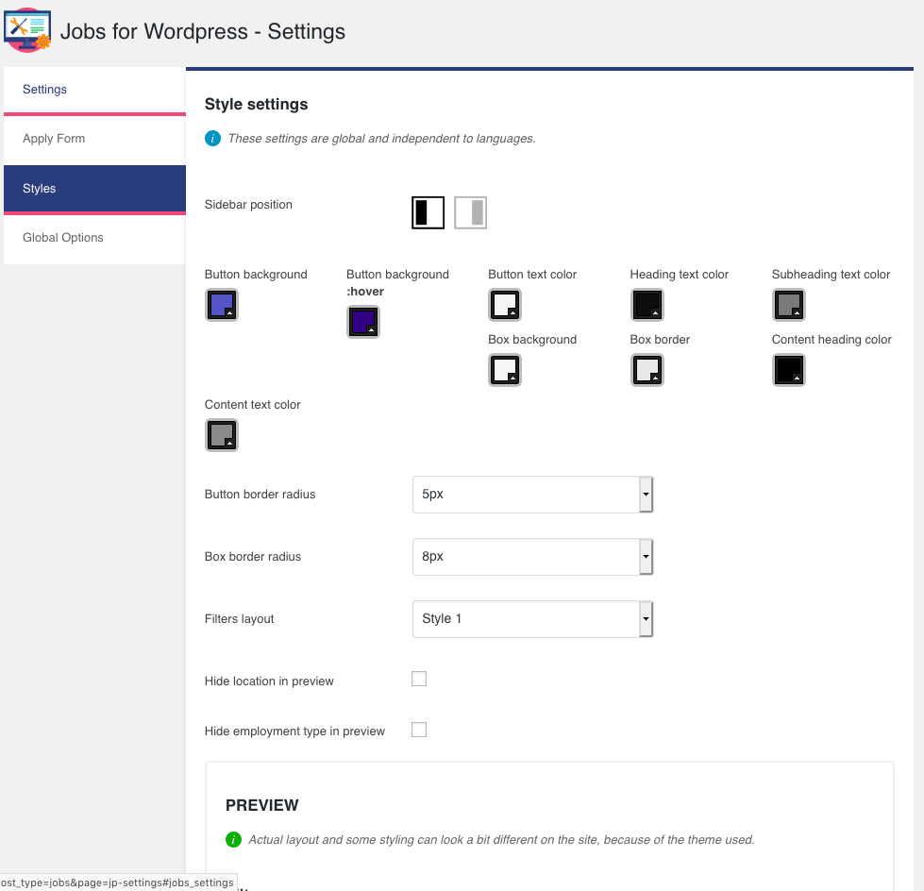Viewport: 924px width, 891px height.
Task: Open Heading text color picker
Action: pyautogui.click(x=647, y=305)
